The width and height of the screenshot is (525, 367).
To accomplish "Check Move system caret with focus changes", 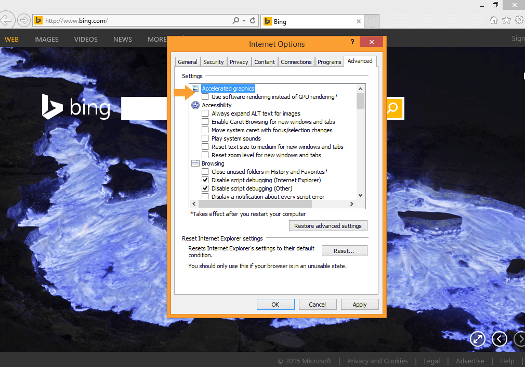I will point(205,130).
